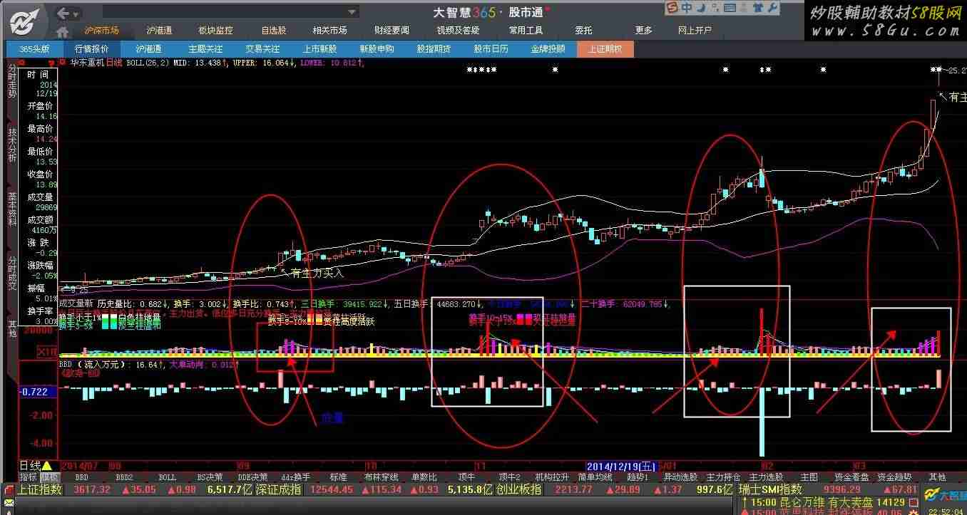The width and height of the screenshot is (967, 515).
Task: Click the 创业板指 status bar label
Action: (x=518, y=489)
